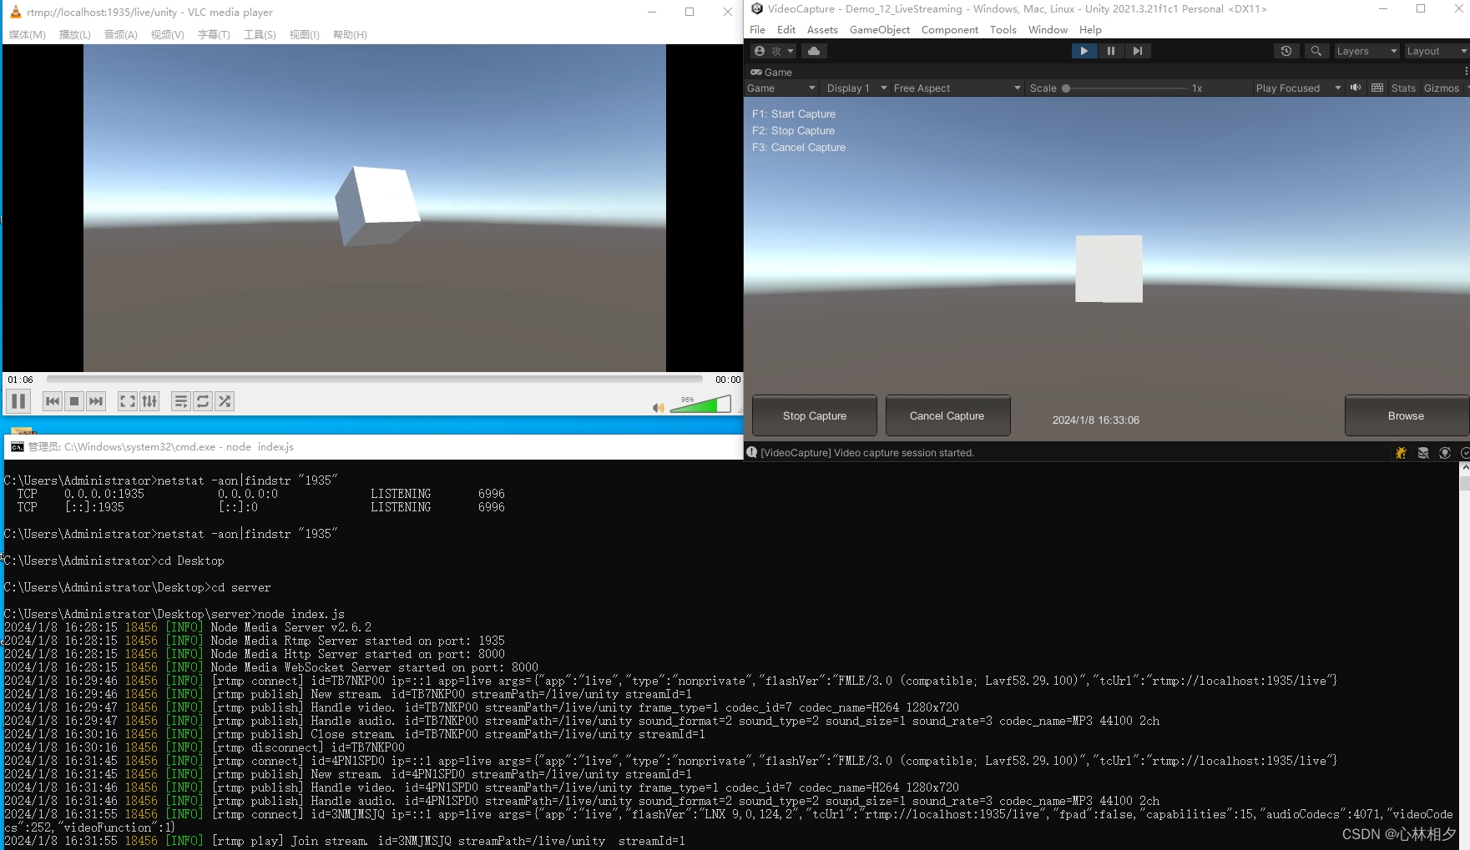
Task: Adjust the Game view Scale slider
Action: coord(1125,88)
